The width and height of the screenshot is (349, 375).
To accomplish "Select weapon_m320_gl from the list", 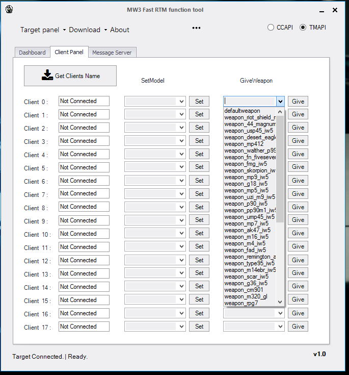I will (250, 296).
